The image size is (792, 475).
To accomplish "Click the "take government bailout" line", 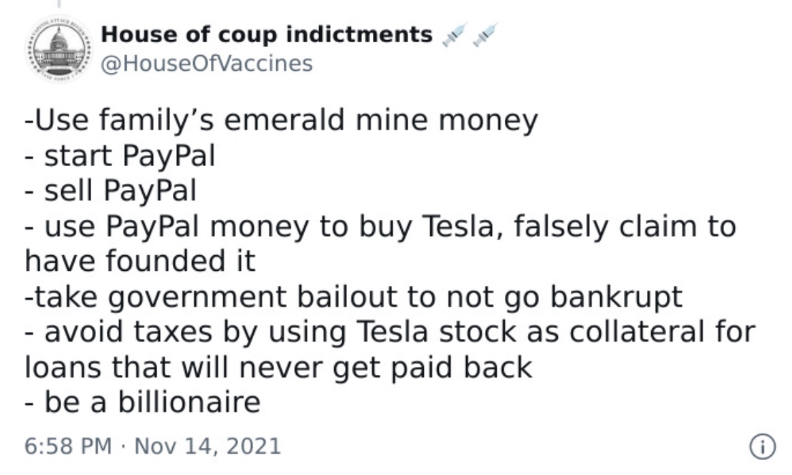I will [354, 297].
